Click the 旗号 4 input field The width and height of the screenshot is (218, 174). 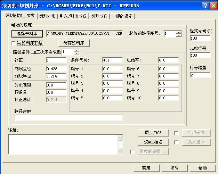click(x=113, y=91)
